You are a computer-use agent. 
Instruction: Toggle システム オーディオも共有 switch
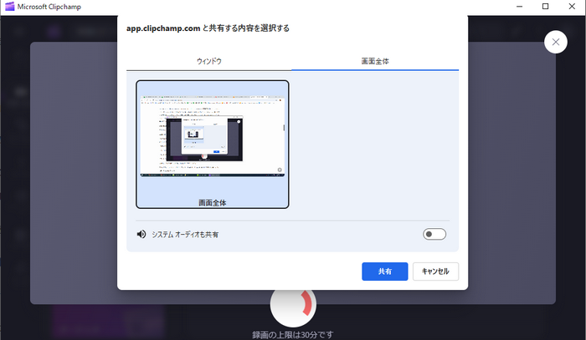click(x=434, y=234)
